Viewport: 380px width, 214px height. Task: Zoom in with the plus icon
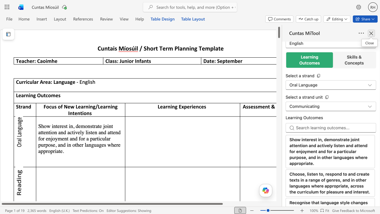(x=302, y=210)
